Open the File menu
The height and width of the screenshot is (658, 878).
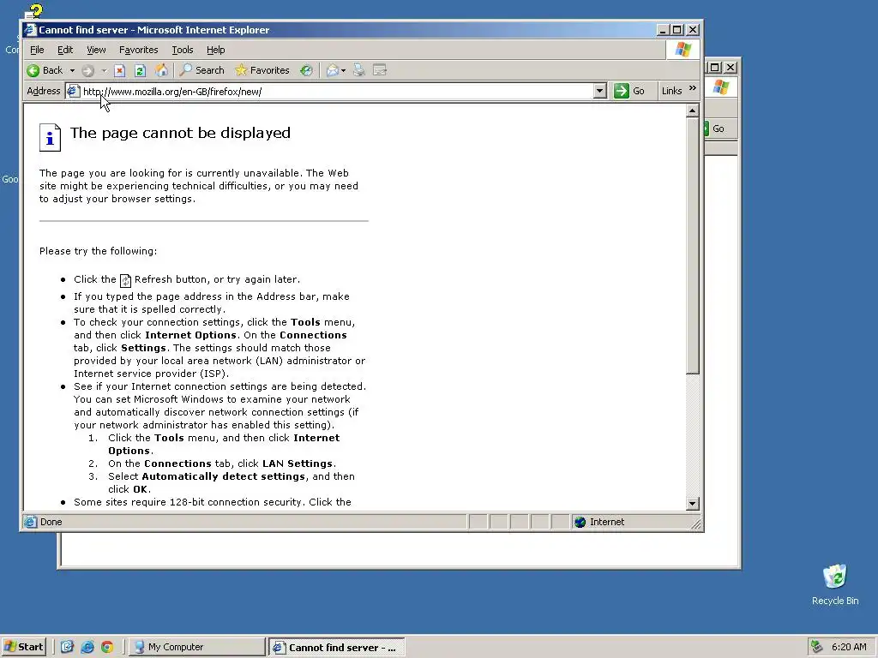click(x=37, y=50)
